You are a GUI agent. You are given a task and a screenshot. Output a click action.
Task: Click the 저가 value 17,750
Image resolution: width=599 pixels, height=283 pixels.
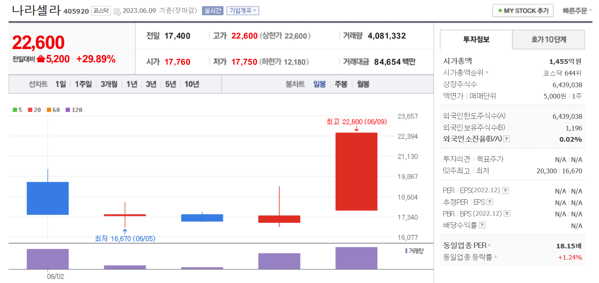[244, 62]
